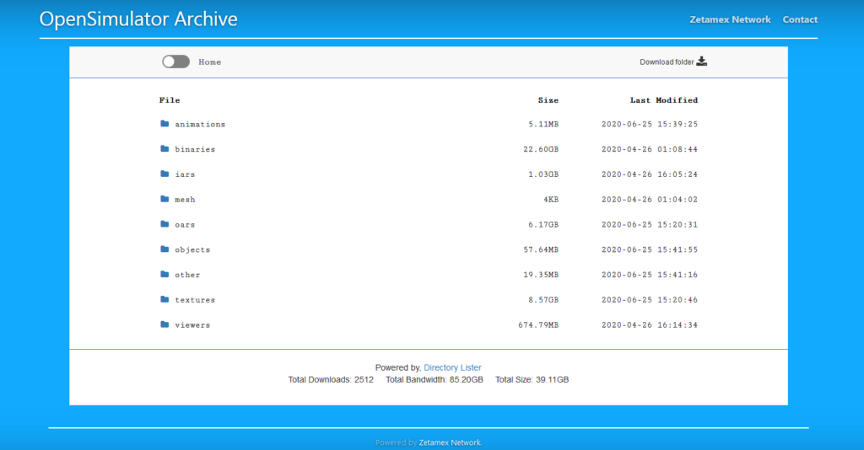Click the File column header
Image resolution: width=864 pixels, height=450 pixels.
tap(170, 100)
